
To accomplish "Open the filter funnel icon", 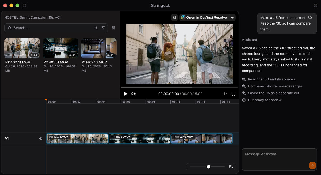I will pyautogui.click(x=103, y=28).
